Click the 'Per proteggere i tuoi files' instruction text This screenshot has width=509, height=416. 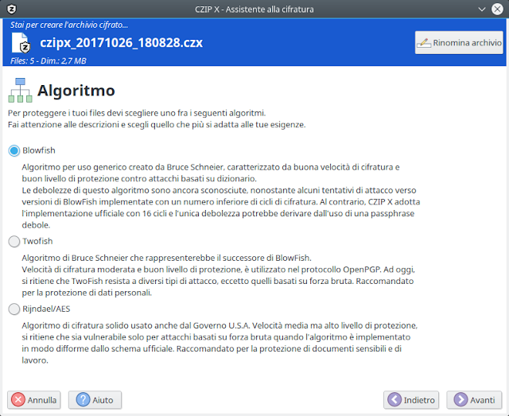click(157, 119)
